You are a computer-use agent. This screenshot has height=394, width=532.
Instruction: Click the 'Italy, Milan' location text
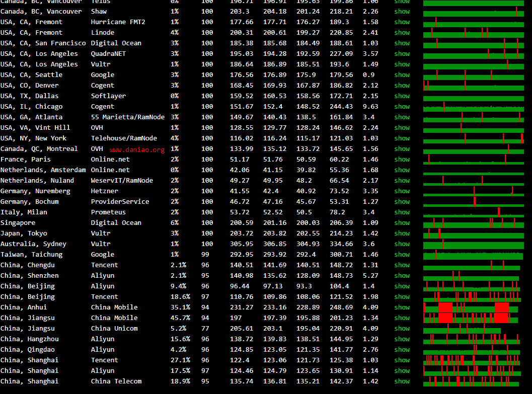24,212
